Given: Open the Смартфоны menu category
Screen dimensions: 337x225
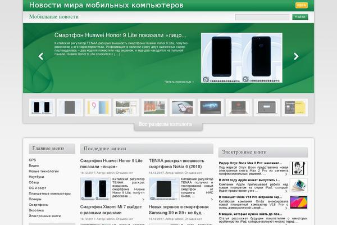Looking at the screenshot, I should pyautogui.click(x=38, y=205).
